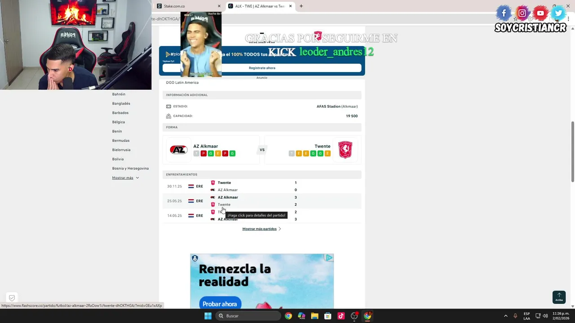The width and height of the screenshot is (575, 323).
Task: Open the first Chrome icon next to the search box
Action: [x=288, y=316]
